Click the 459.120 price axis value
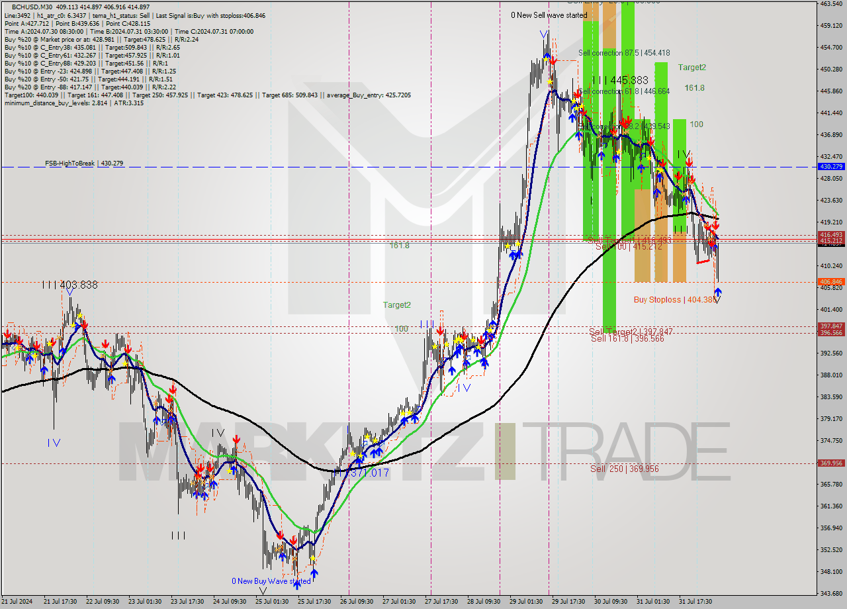 pos(831,26)
